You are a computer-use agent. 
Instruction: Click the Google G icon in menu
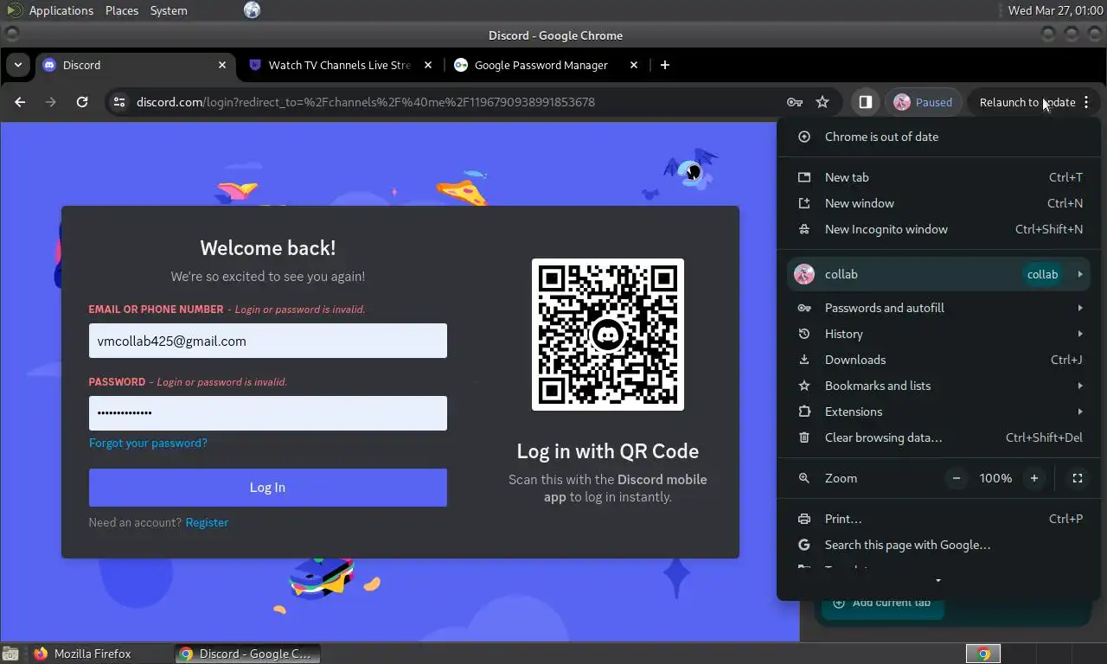click(x=804, y=545)
